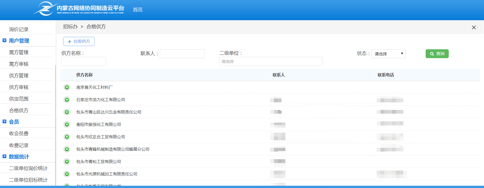Open 合格供方 in sidebar

pyautogui.click(x=19, y=110)
